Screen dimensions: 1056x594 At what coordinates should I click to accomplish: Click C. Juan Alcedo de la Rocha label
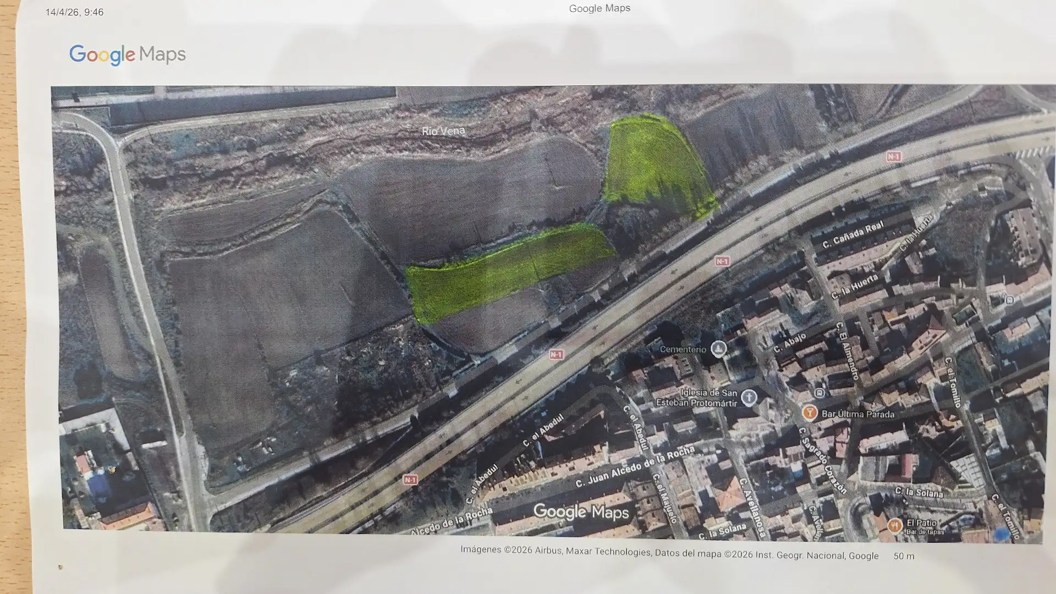pyautogui.click(x=635, y=466)
